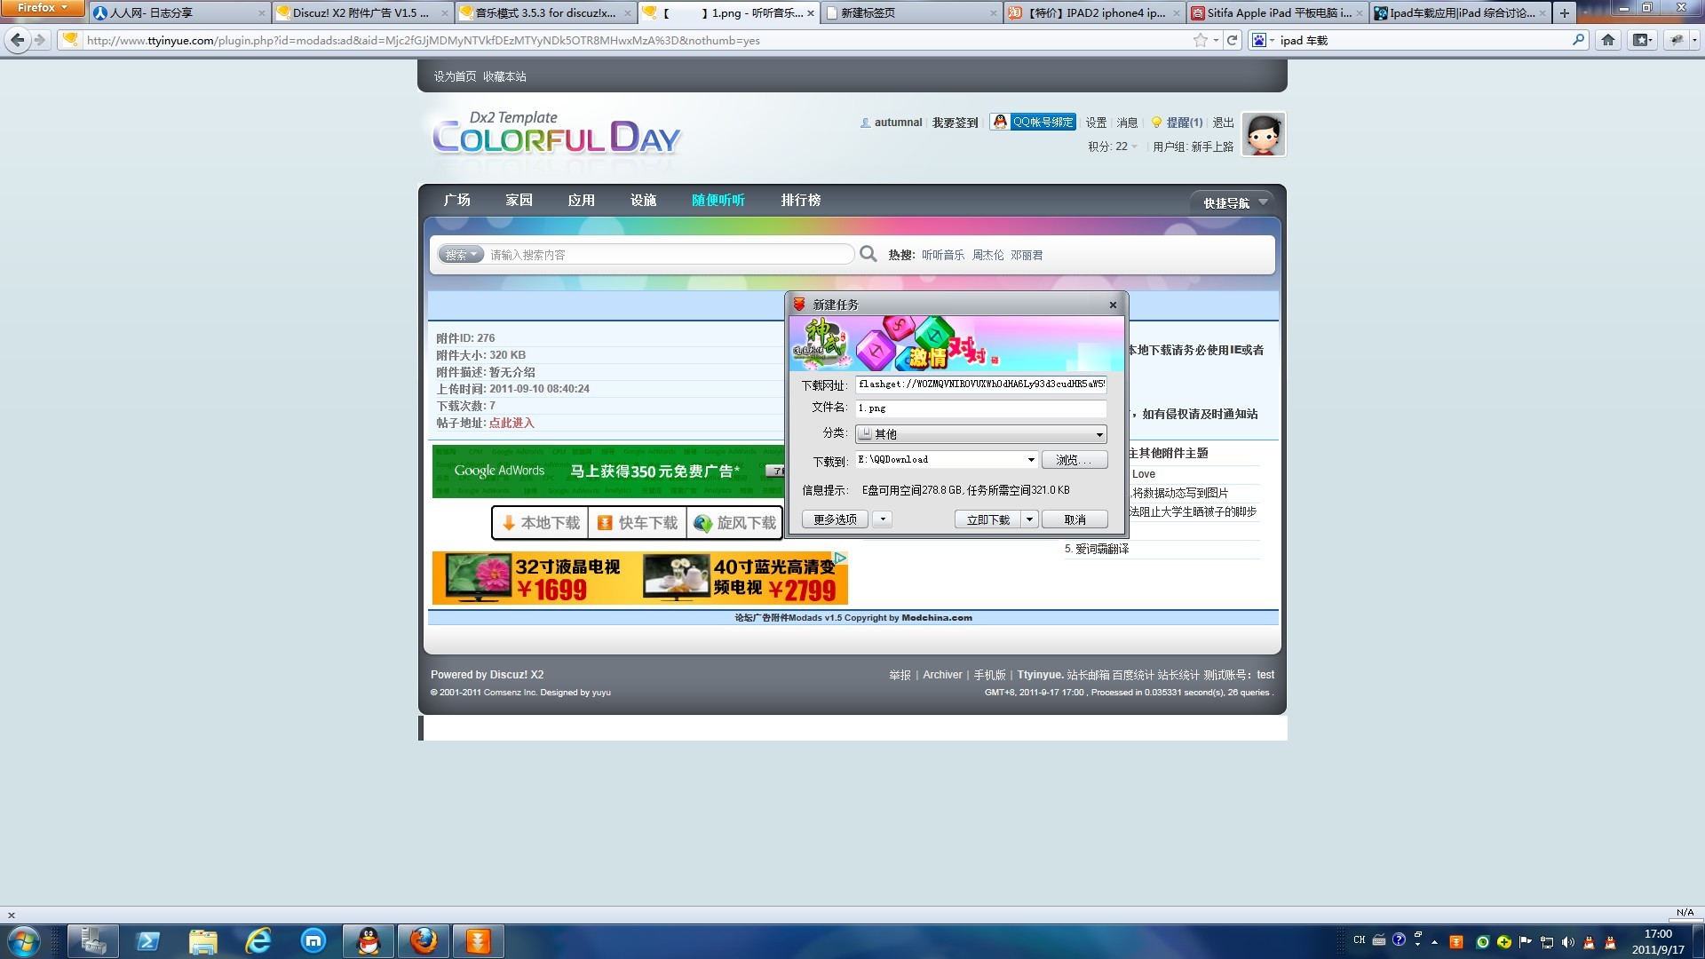
Task: Open the 广场 navigation menu item
Action: 456,200
